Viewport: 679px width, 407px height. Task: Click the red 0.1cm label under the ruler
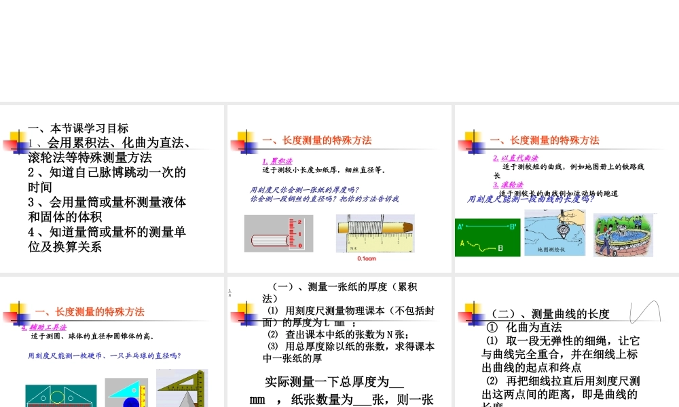[365, 258]
